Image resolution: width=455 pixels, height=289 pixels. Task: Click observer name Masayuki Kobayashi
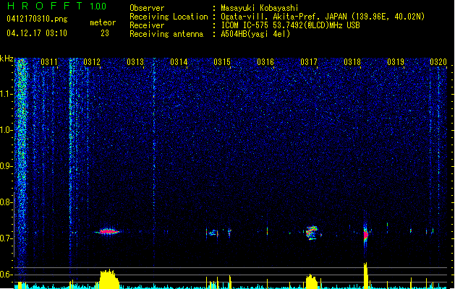pyautogui.click(x=260, y=8)
